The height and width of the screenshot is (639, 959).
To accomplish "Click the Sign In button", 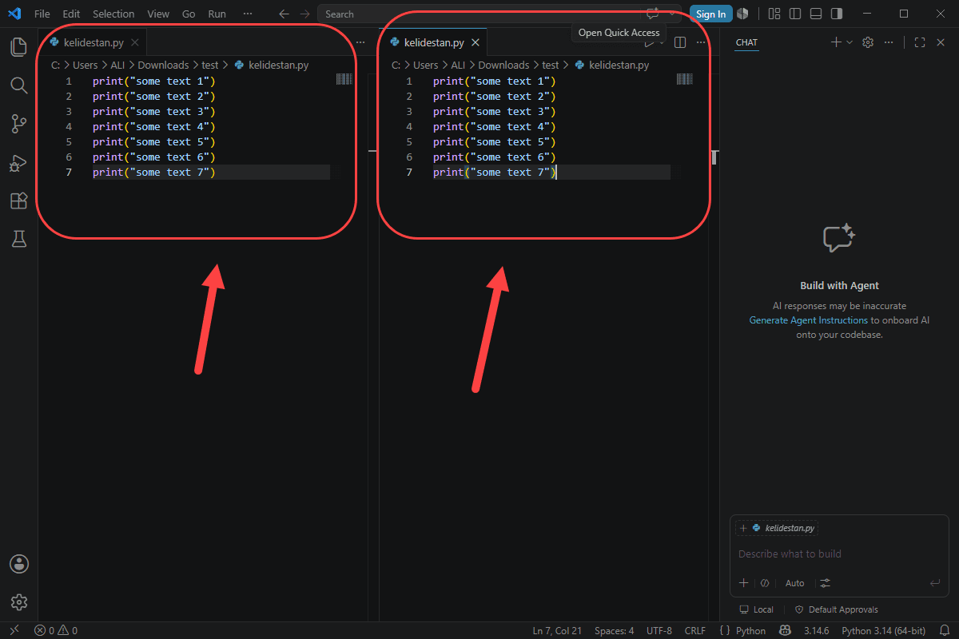I will pyautogui.click(x=711, y=14).
